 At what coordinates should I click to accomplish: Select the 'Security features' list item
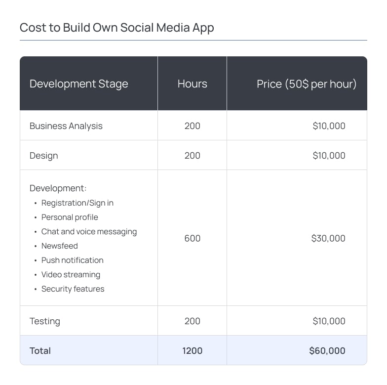(x=73, y=289)
